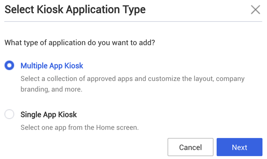Click the Multiple App Kiosk label text
The image size is (267, 159).
click(x=52, y=66)
